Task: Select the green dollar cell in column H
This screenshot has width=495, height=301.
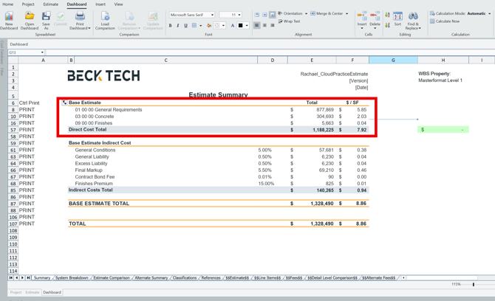Action: (443, 130)
